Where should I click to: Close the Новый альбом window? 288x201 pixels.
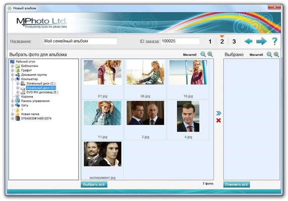(274, 7)
